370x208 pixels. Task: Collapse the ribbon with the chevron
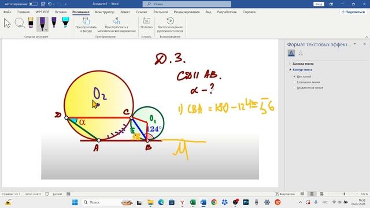point(367,37)
